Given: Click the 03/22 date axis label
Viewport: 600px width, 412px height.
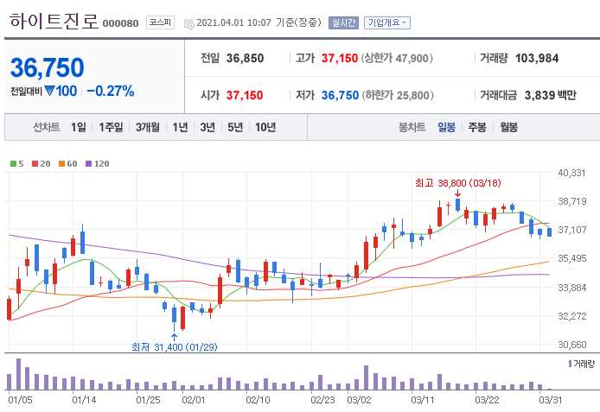Looking at the screenshot, I should tap(487, 400).
